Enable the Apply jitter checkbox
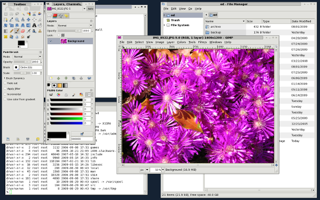The image size is (320, 200). (5, 89)
